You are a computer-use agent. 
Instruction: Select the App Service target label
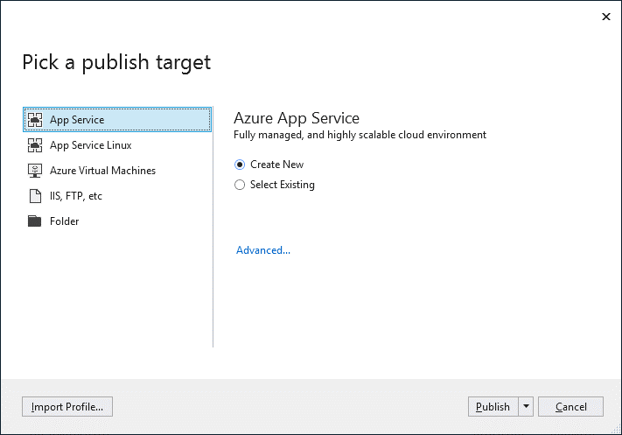(x=77, y=119)
